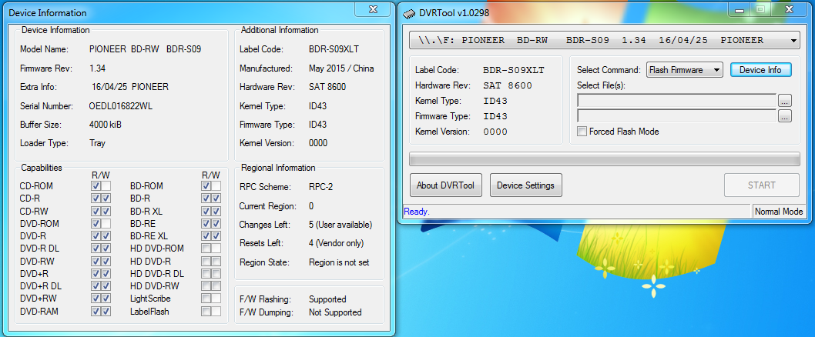Click the Extra Info value 16/04/25 PIONEER
Screen dimensions: 815x337
point(130,87)
